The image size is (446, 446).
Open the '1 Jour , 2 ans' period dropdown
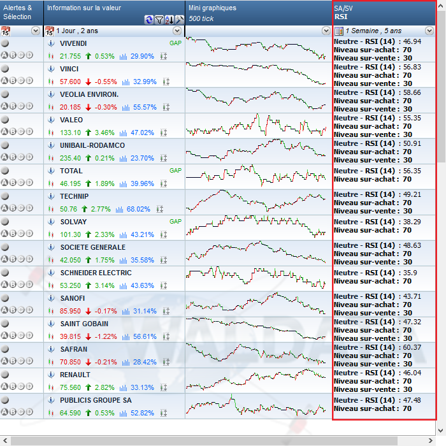click(177, 31)
